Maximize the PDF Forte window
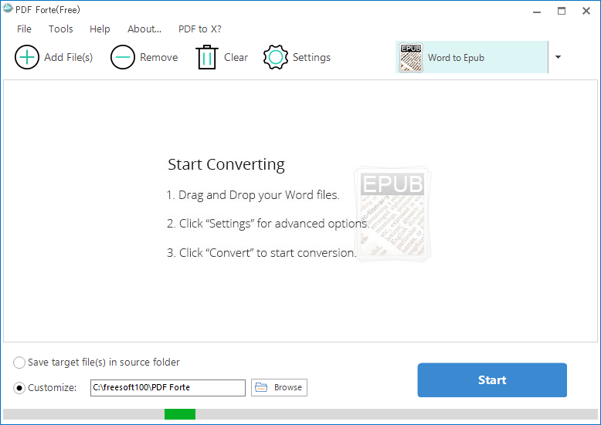Screen dimensions: 601x425 tap(562, 11)
